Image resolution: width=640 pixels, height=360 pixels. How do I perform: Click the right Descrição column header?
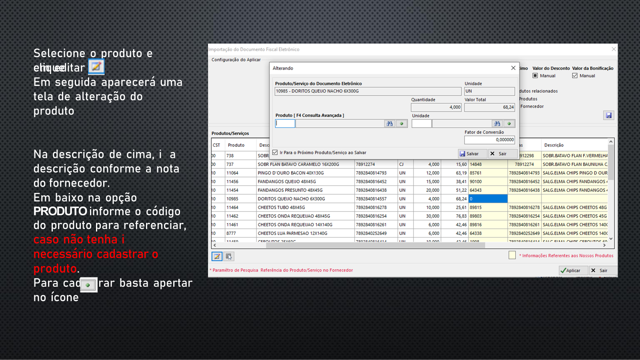574,145
